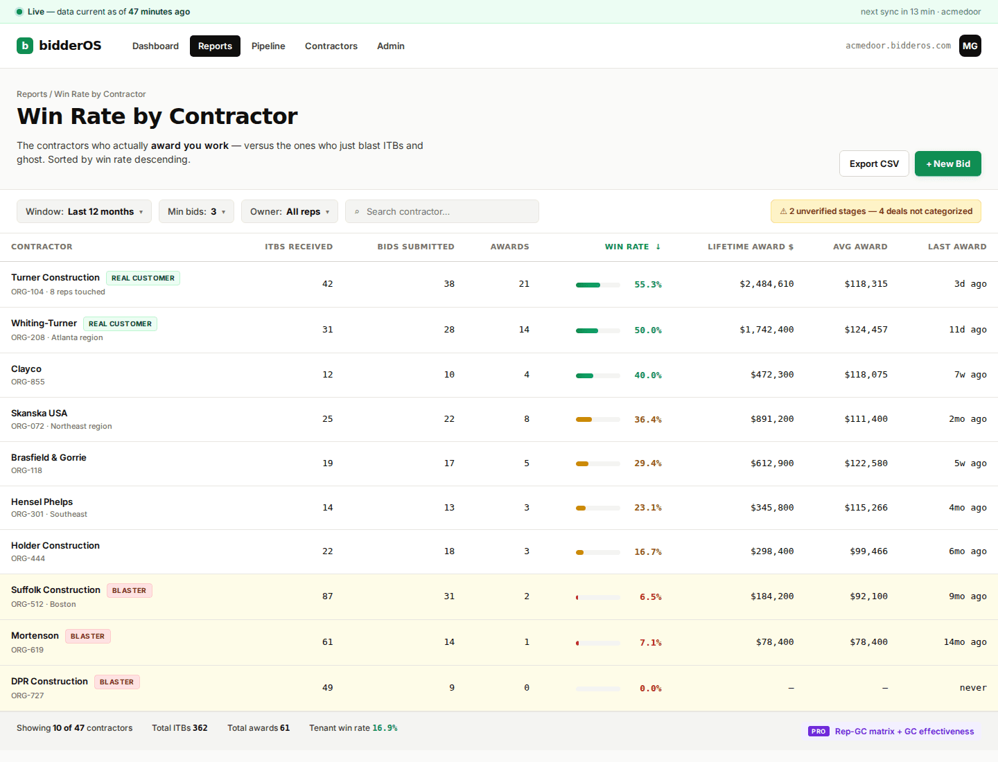Open the unverified stages warning banner

[x=876, y=211]
